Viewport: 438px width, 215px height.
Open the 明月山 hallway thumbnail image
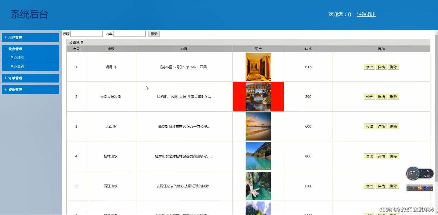[258, 67]
